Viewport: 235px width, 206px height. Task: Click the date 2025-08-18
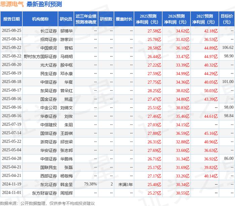click(x=11, y=82)
